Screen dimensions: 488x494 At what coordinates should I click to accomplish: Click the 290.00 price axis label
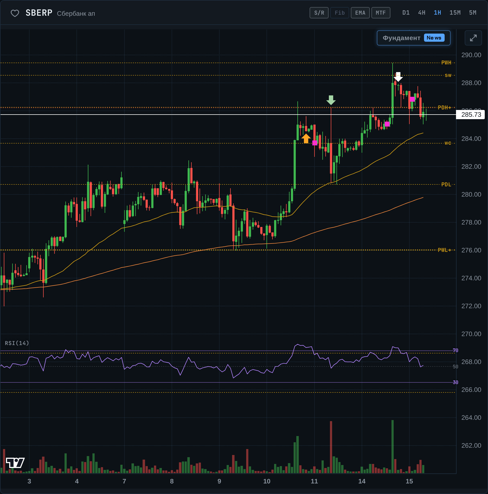point(471,55)
